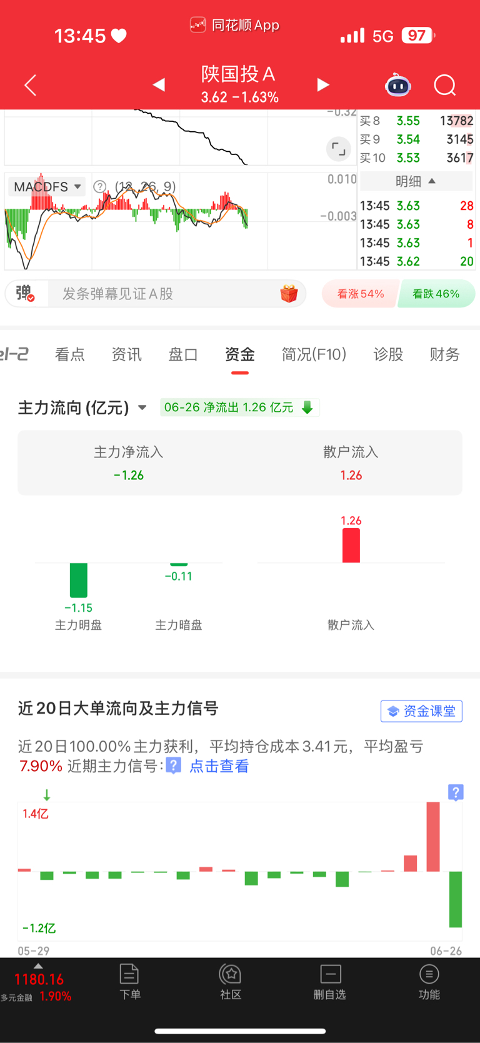
Task: Open the search magnifier icon
Action: 445,85
